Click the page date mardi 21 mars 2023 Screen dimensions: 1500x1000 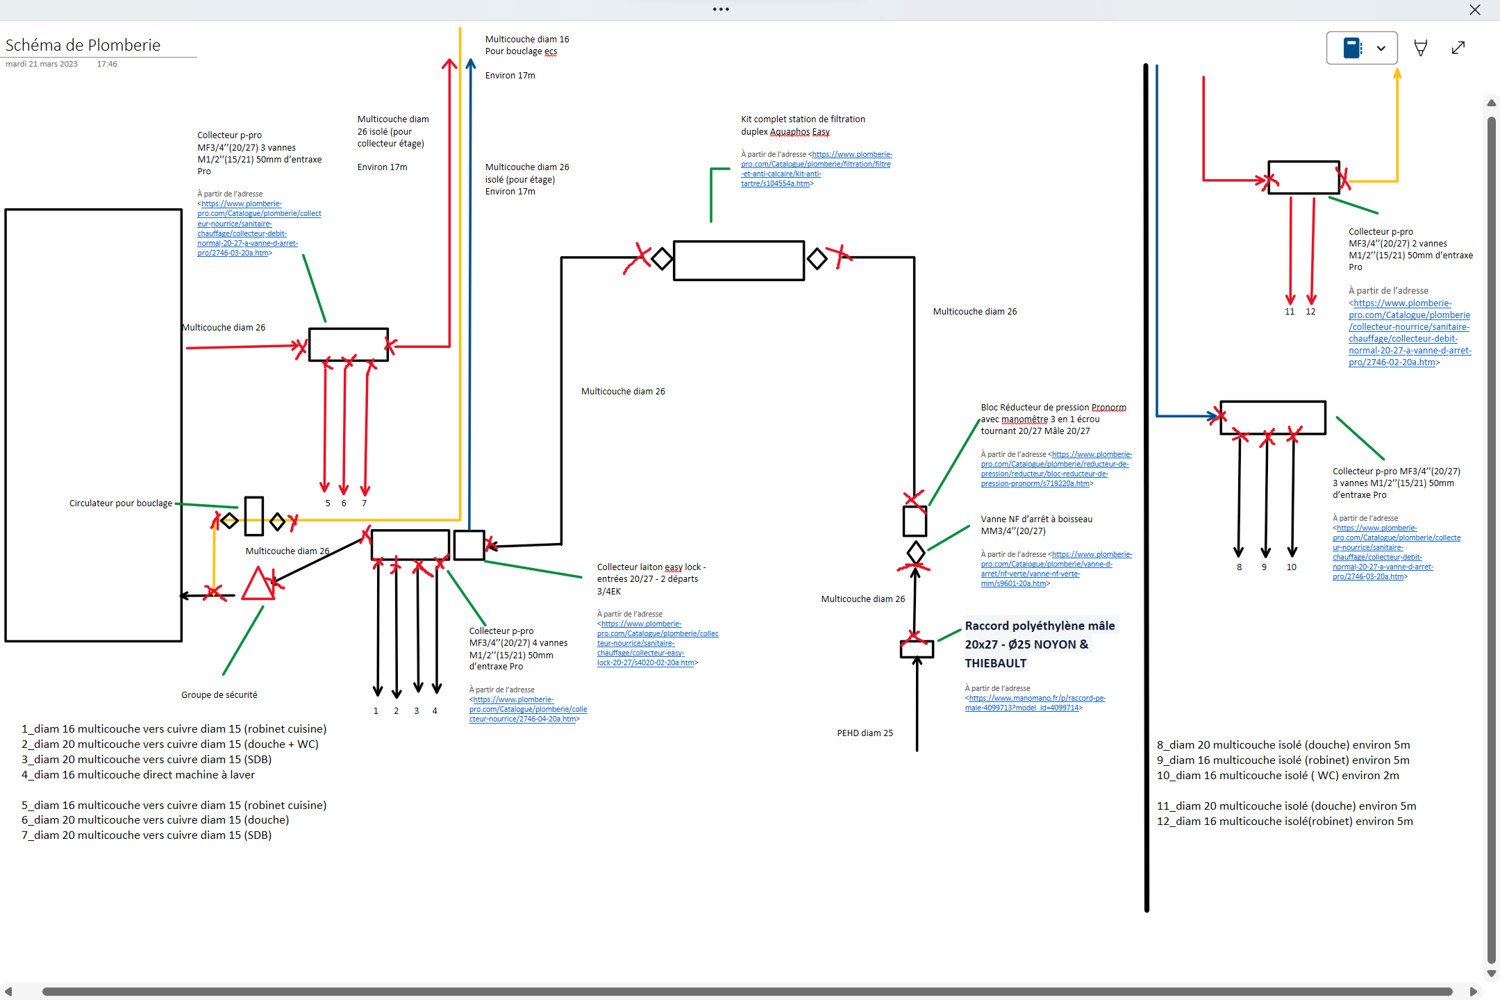click(x=42, y=64)
